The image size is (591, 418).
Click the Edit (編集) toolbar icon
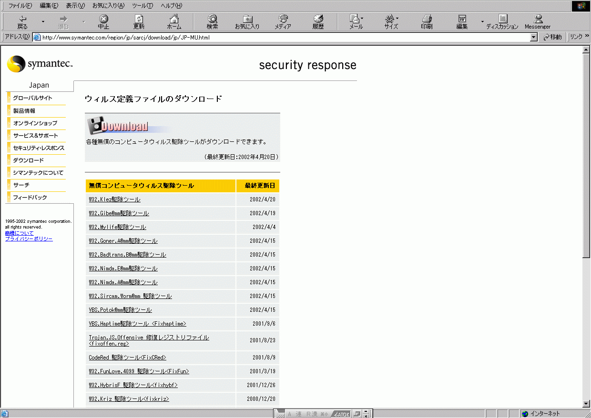[462, 22]
